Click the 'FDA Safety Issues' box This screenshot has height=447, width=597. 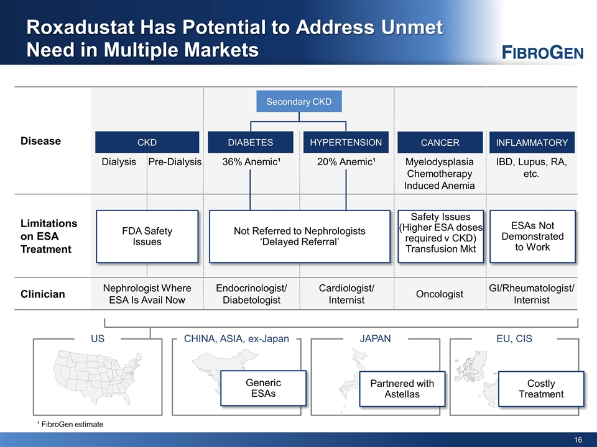tap(147, 237)
